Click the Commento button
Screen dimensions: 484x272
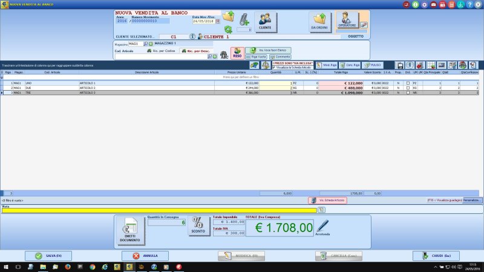click(x=280, y=57)
